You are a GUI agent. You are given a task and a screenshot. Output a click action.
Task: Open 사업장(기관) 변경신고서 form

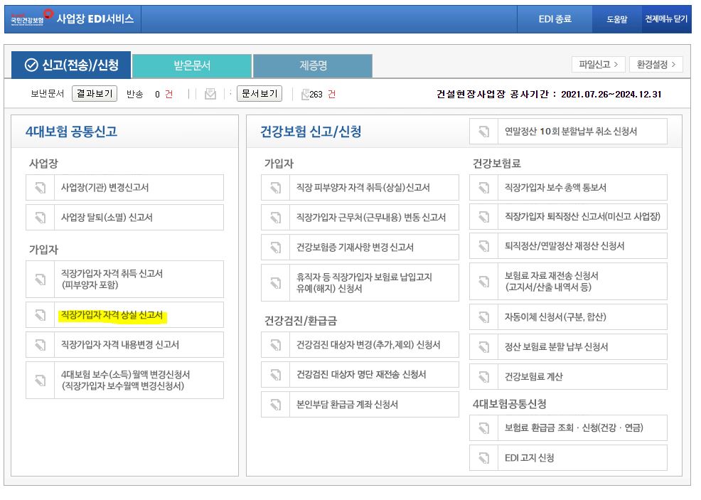click(x=124, y=188)
